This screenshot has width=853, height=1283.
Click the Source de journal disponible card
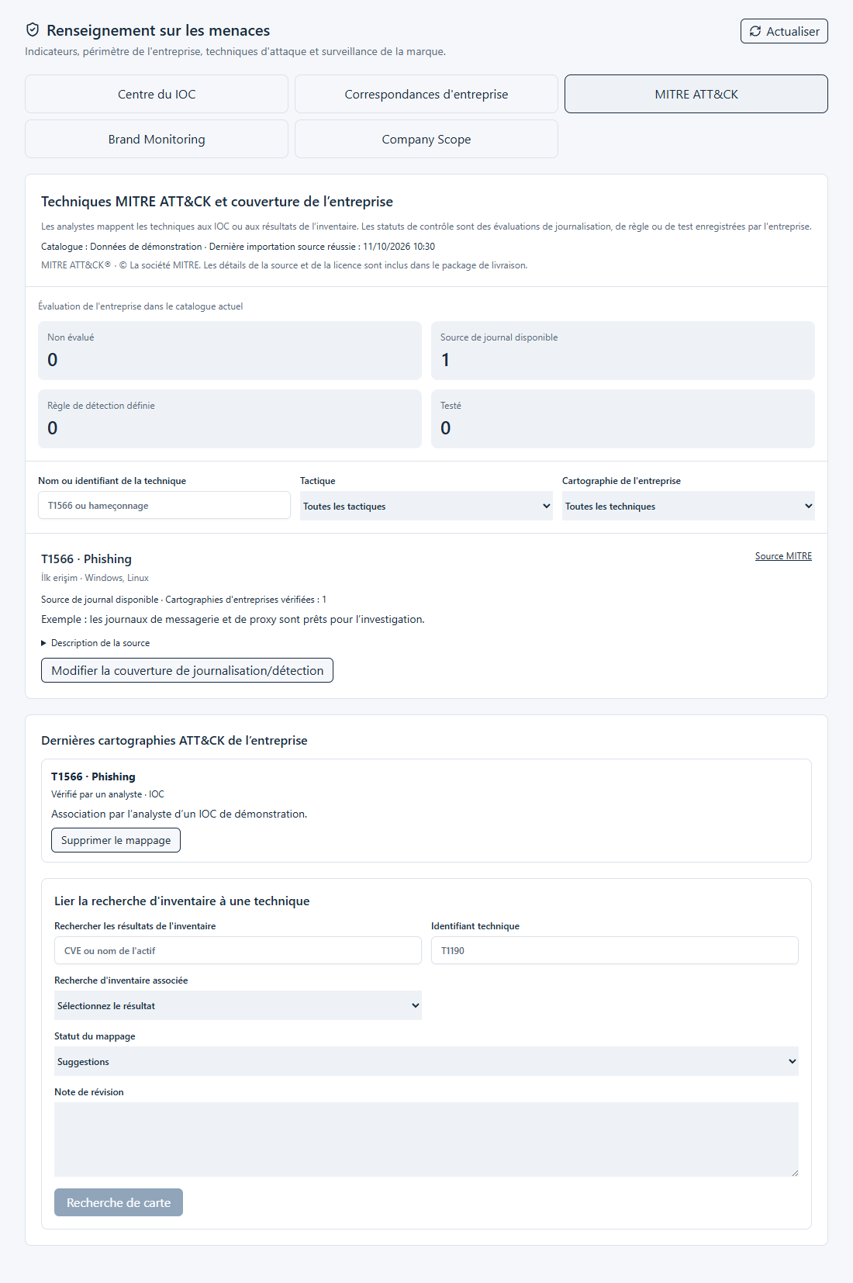tap(623, 351)
